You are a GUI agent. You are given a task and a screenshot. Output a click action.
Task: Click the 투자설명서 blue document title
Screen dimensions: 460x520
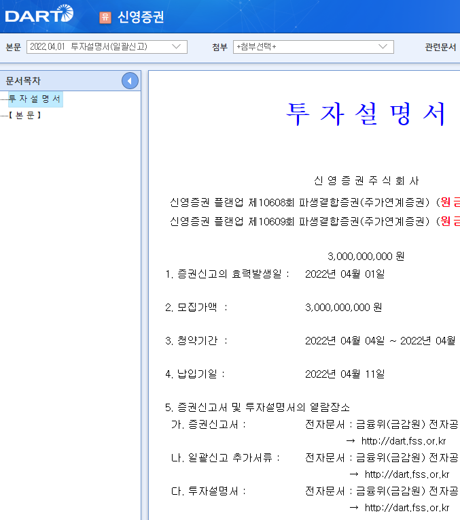[366, 114]
